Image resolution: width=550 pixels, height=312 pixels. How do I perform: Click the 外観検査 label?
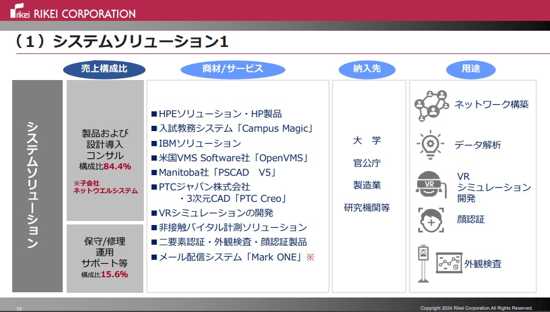[483, 264]
